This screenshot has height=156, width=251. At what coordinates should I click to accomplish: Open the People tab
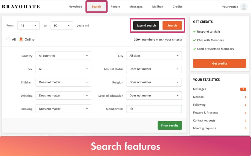[115, 7]
